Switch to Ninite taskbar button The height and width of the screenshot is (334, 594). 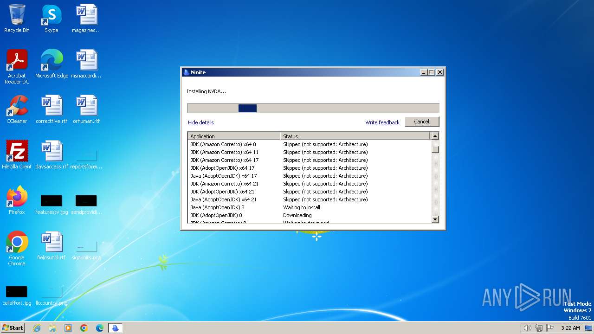116,328
